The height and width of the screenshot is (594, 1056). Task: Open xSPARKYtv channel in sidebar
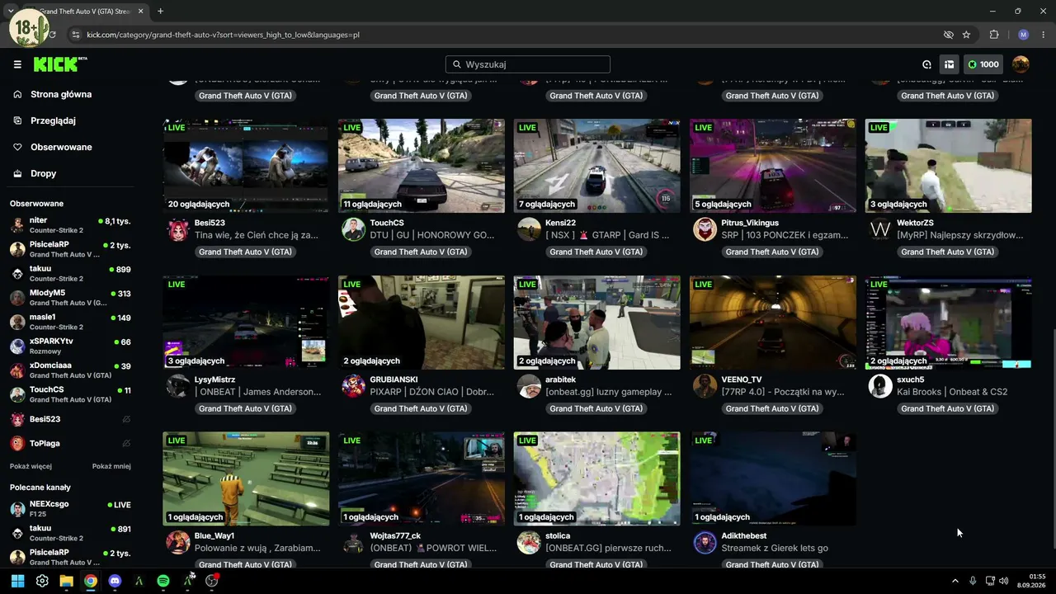(x=70, y=346)
